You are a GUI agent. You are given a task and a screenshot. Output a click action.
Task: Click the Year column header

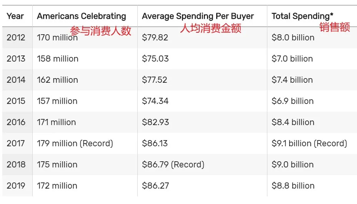pyautogui.click(x=15, y=16)
